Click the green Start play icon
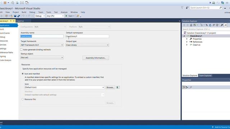This screenshot has width=230, height=129. pos(66,16)
